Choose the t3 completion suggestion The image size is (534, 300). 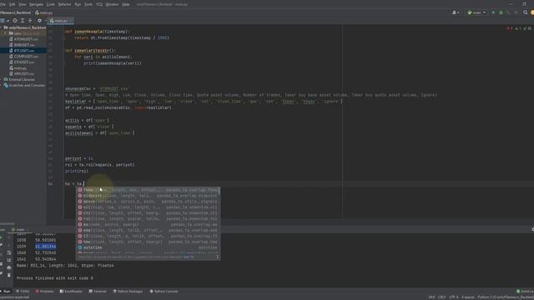148,236
